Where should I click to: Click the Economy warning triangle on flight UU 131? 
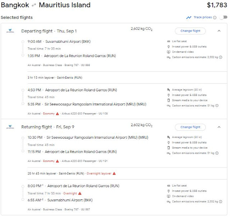click(x=57, y=161)
